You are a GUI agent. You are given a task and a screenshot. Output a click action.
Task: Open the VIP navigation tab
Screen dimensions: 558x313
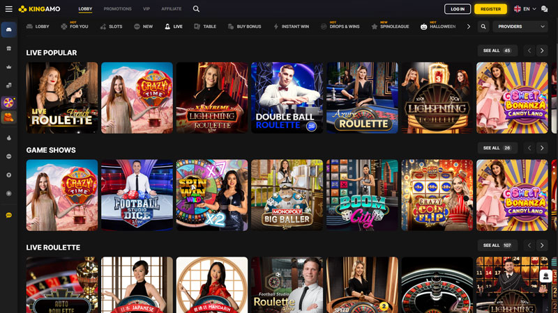146,9
